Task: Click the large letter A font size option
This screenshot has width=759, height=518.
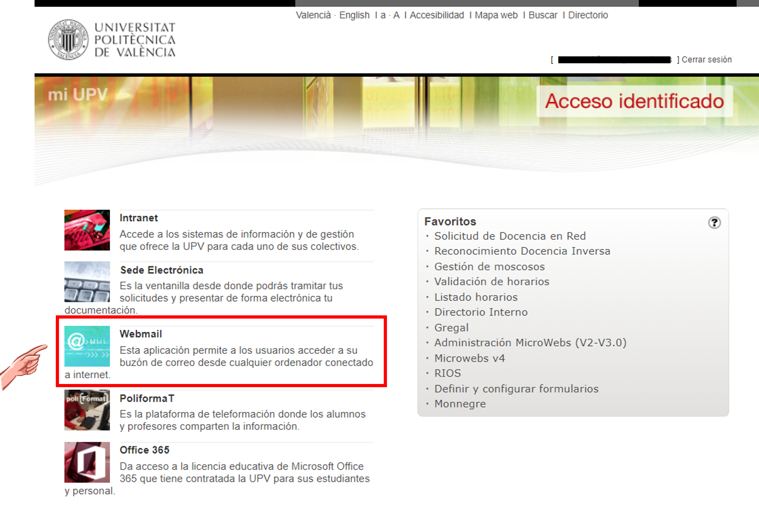Action: pyautogui.click(x=397, y=15)
